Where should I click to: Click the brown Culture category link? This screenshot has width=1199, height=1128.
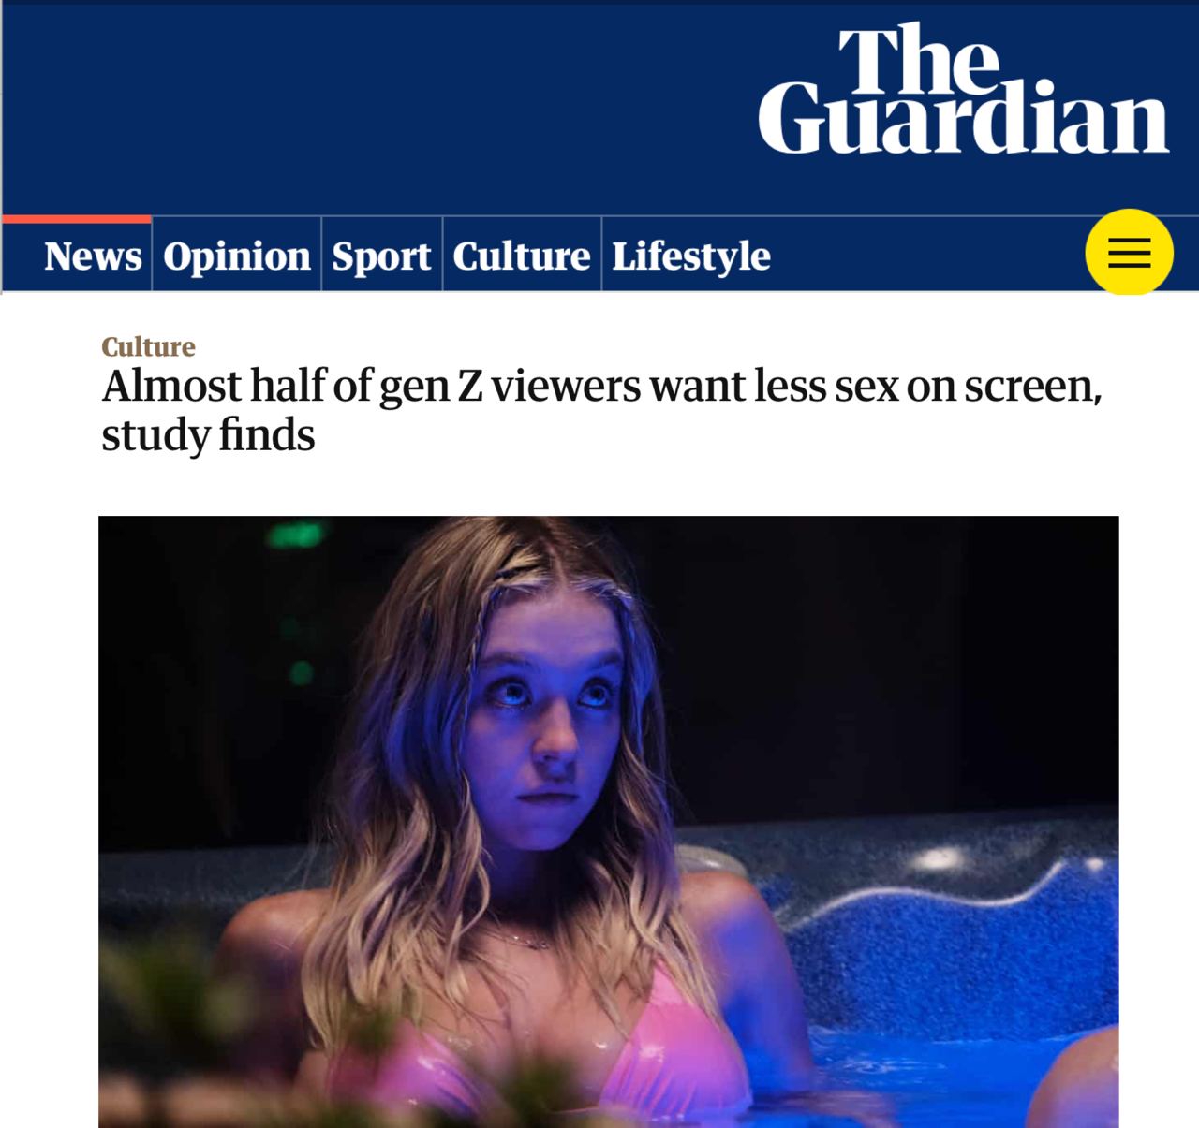pyautogui.click(x=148, y=346)
